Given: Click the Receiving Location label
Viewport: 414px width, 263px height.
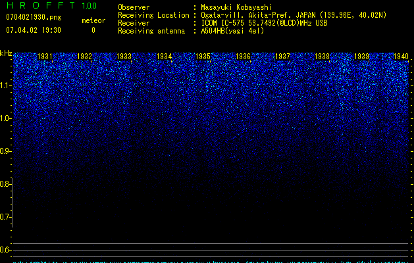Looking at the screenshot, I should tap(153, 15).
